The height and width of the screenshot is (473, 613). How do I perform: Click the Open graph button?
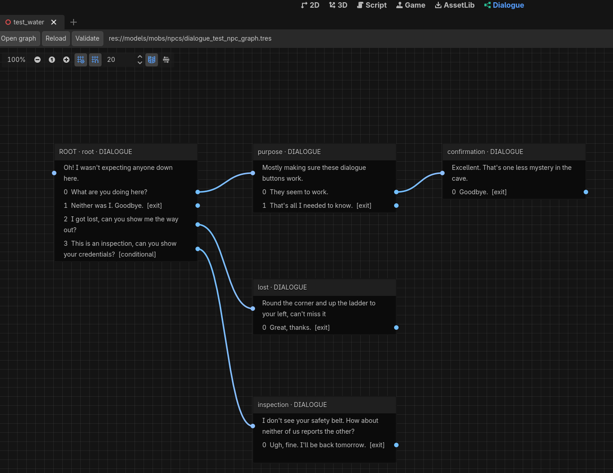pos(19,38)
